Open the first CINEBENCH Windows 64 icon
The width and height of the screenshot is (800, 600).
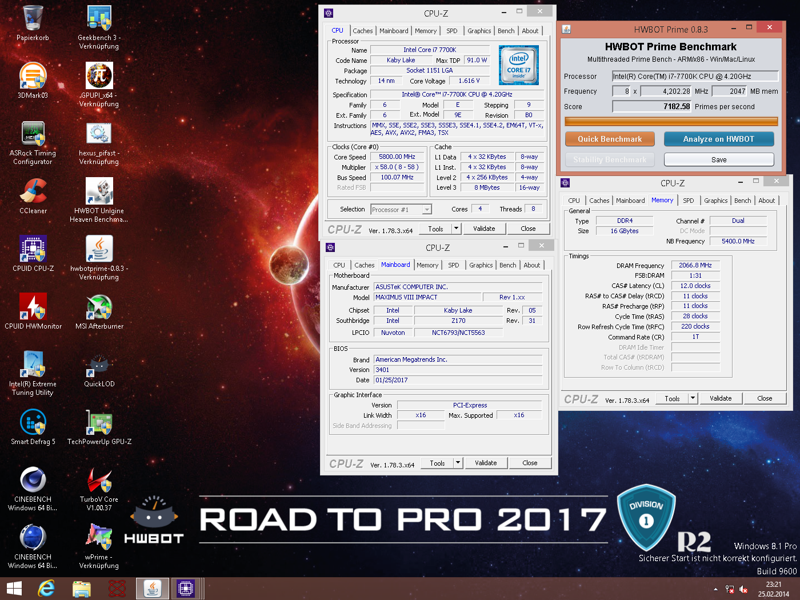(x=33, y=480)
